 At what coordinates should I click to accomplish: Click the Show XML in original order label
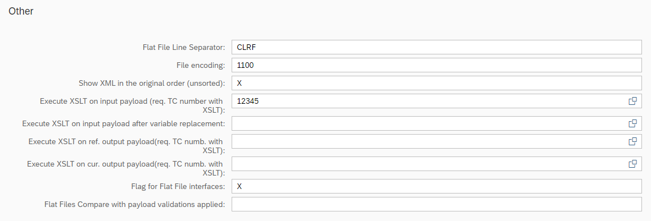point(152,84)
